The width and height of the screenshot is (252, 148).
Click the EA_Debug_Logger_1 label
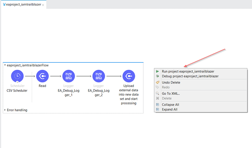point(69,93)
